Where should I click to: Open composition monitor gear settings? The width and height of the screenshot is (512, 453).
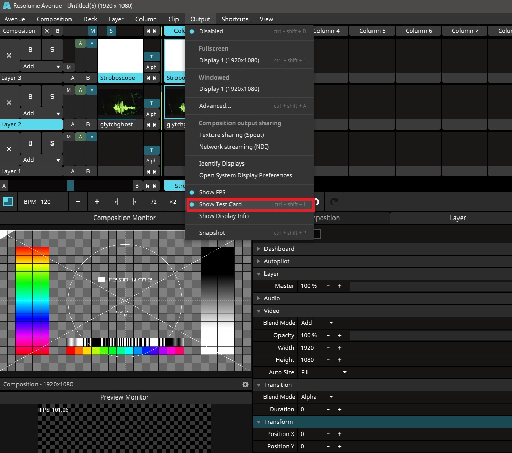(x=245, y=384)
